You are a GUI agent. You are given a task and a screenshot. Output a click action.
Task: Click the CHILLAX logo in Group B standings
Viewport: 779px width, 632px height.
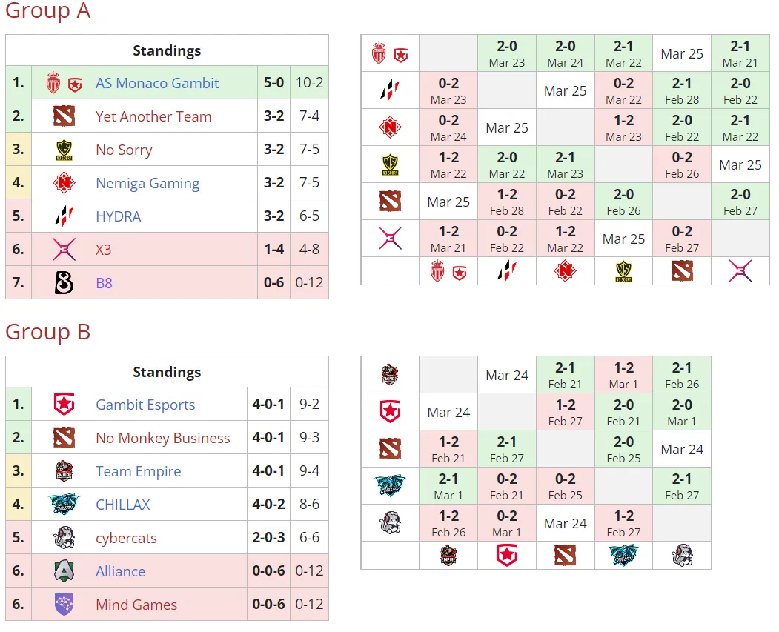[64, 505]
